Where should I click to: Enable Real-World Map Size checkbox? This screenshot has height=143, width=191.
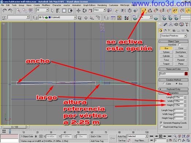click(x=161, y=127)
